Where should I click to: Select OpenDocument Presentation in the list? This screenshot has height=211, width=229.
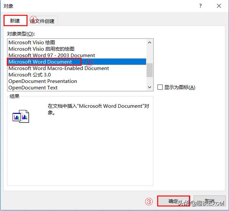77,81
